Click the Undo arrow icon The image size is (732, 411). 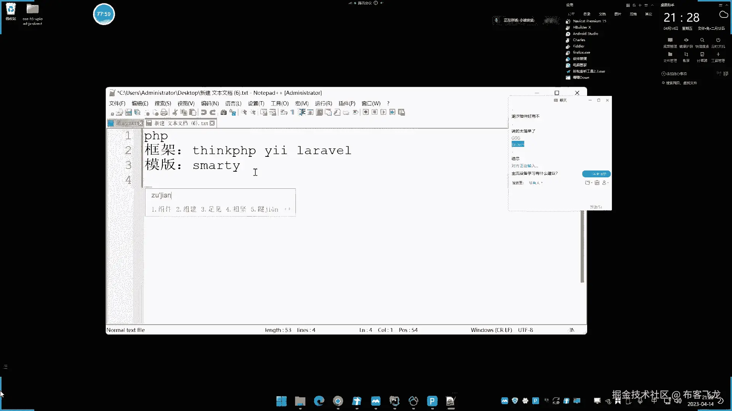coord(204,112)
